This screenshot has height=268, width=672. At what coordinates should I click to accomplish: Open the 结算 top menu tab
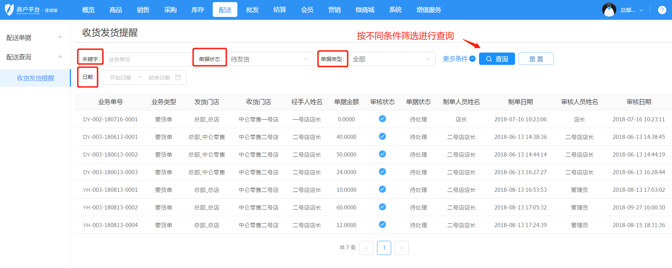tap(279, 10)
